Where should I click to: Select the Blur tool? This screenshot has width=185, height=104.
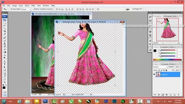pos(5,55)
